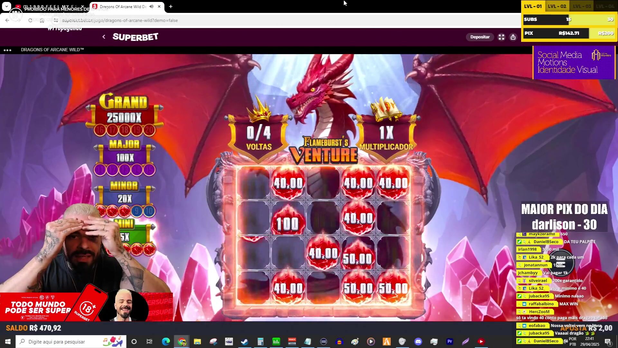Click the Social Media Motions banner

coord(574,63)
